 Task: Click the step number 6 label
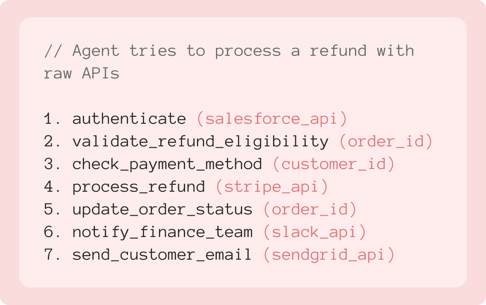[51, 232]
